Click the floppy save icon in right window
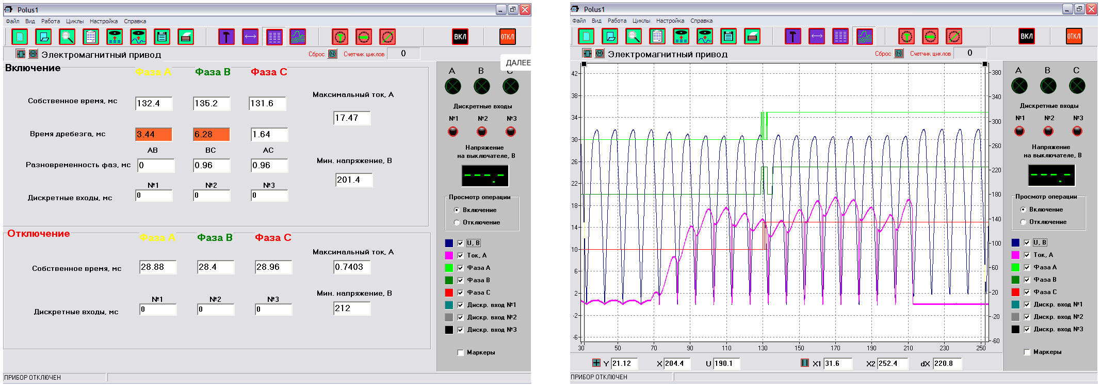Viewport: 1101px width, 388px height. (x=728, y=36)
